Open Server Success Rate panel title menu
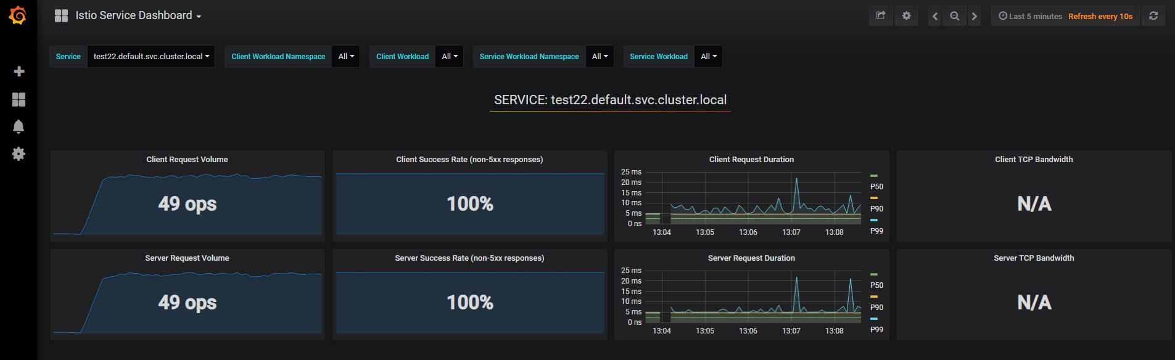1175x360 pixels. (469, 258)
